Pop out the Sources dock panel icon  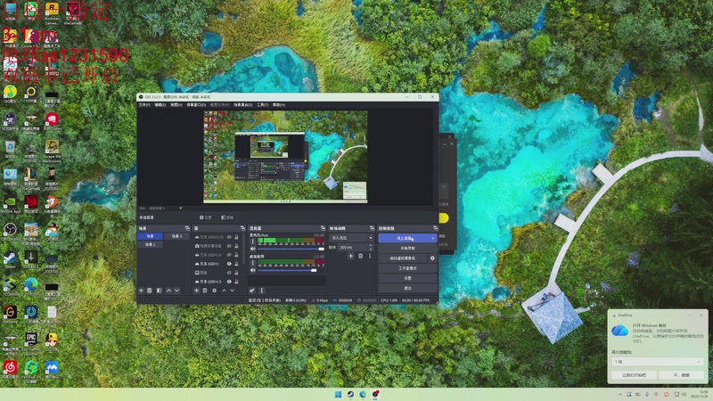point(242,228)
